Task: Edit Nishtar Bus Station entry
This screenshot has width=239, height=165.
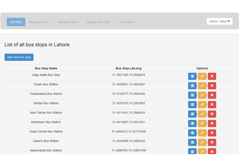Action: [x=202, y=105]
